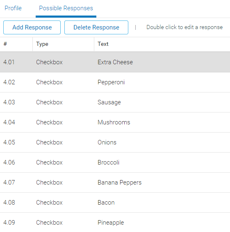
Task: Select the Onions response row
Action: pos(115,142)
